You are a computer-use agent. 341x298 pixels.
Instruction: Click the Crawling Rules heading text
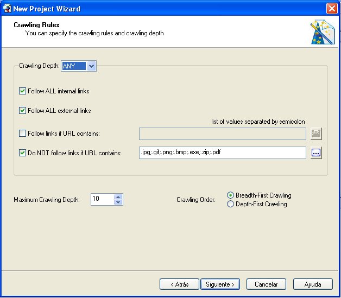click(x=36, y=25)
